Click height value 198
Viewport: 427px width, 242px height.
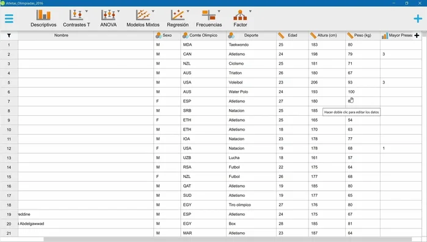click(327, 54)
